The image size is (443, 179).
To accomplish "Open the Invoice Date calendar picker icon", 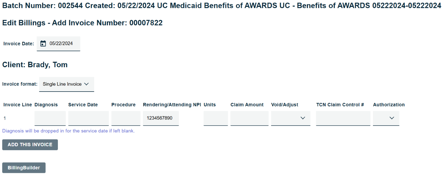I will (43, 44).
